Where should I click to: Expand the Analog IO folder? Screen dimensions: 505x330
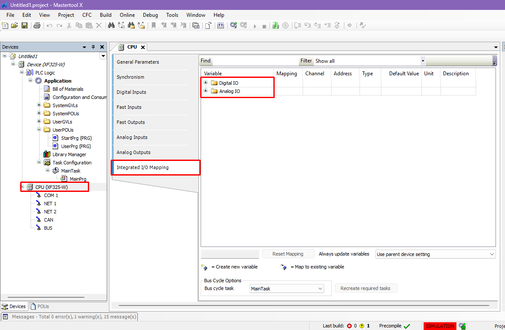206,91
